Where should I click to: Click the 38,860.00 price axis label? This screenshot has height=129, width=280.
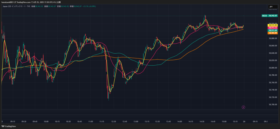pos(273,46)
